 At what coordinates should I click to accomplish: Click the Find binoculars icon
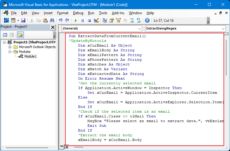tap(52, 20)
